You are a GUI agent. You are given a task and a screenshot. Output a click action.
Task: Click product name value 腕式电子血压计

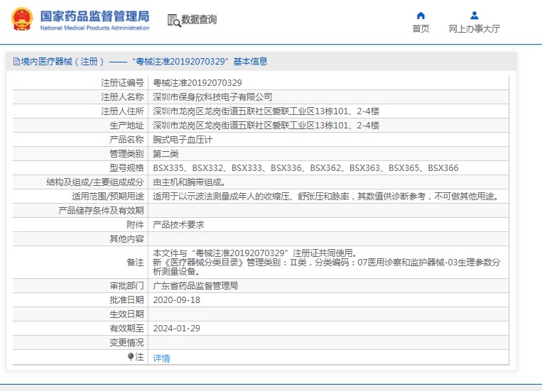point(183,140)
